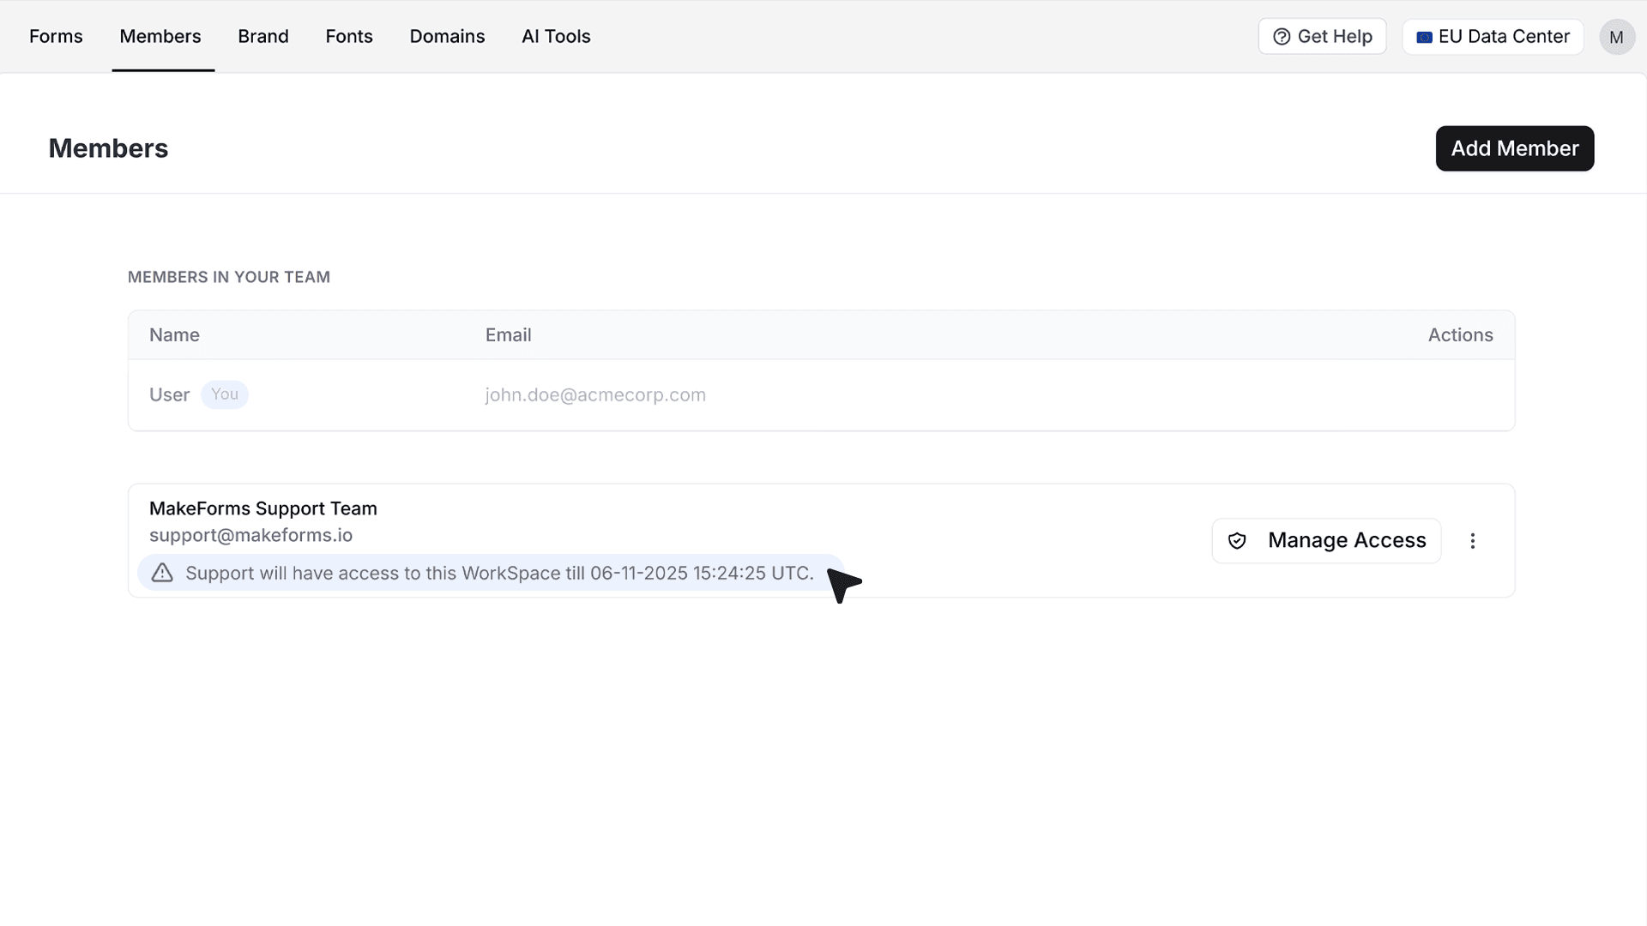Click the question mark help icon
Screen dimensions: 1647x926
(x=1282, y=37)
